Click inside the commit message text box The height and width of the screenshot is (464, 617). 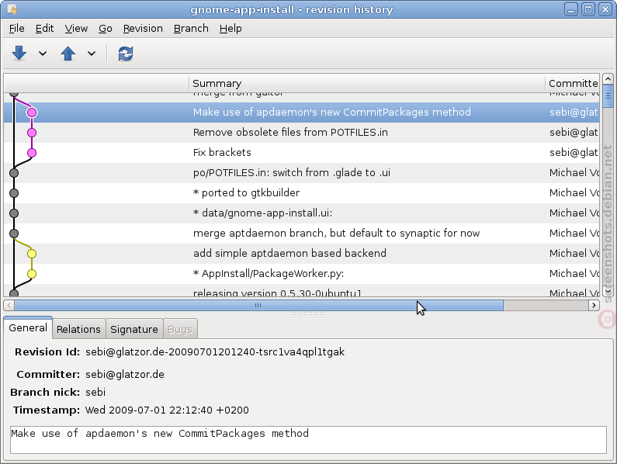(308, 440)
